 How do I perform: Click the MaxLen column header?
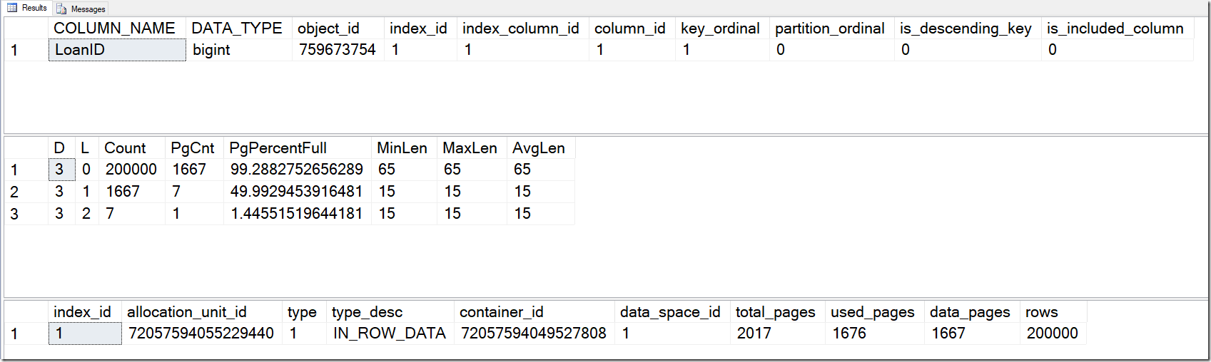[x=470, y=148]
